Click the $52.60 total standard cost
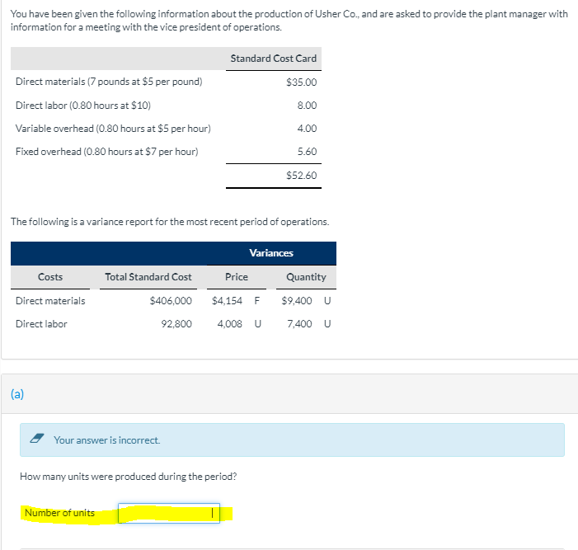 302,175
